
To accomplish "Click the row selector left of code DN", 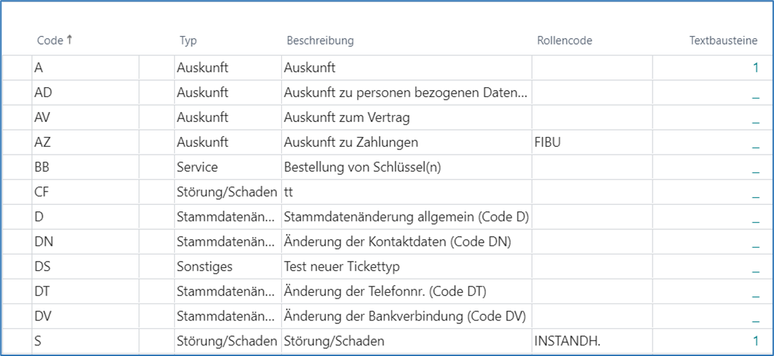I will [x=16, y=242].
